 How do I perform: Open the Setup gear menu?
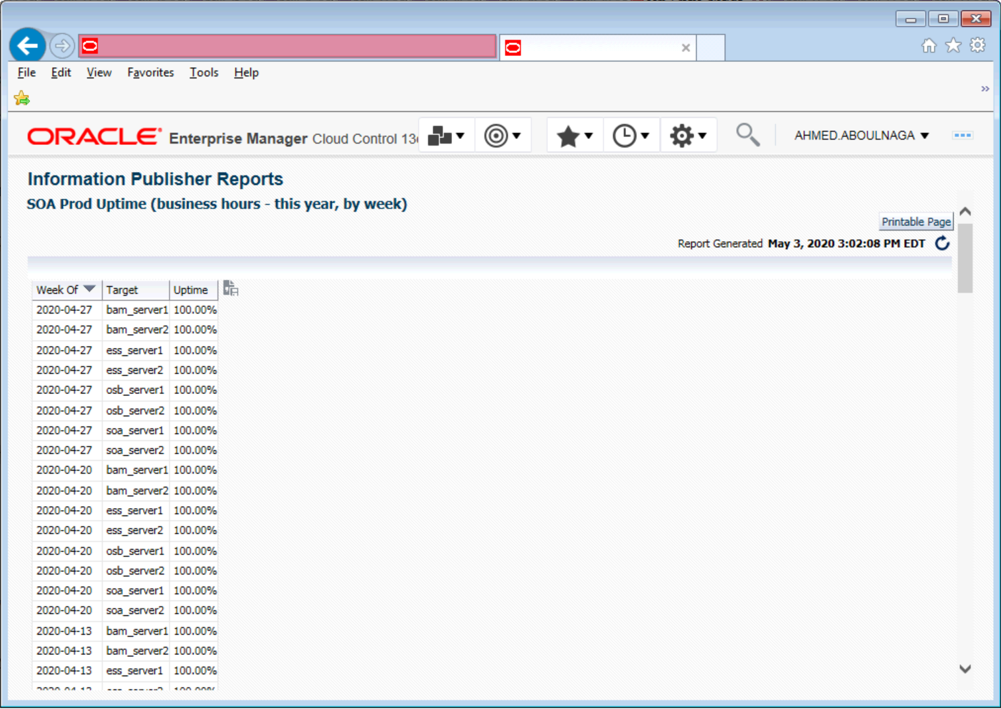pyautogui.click(x=688, y=136)
